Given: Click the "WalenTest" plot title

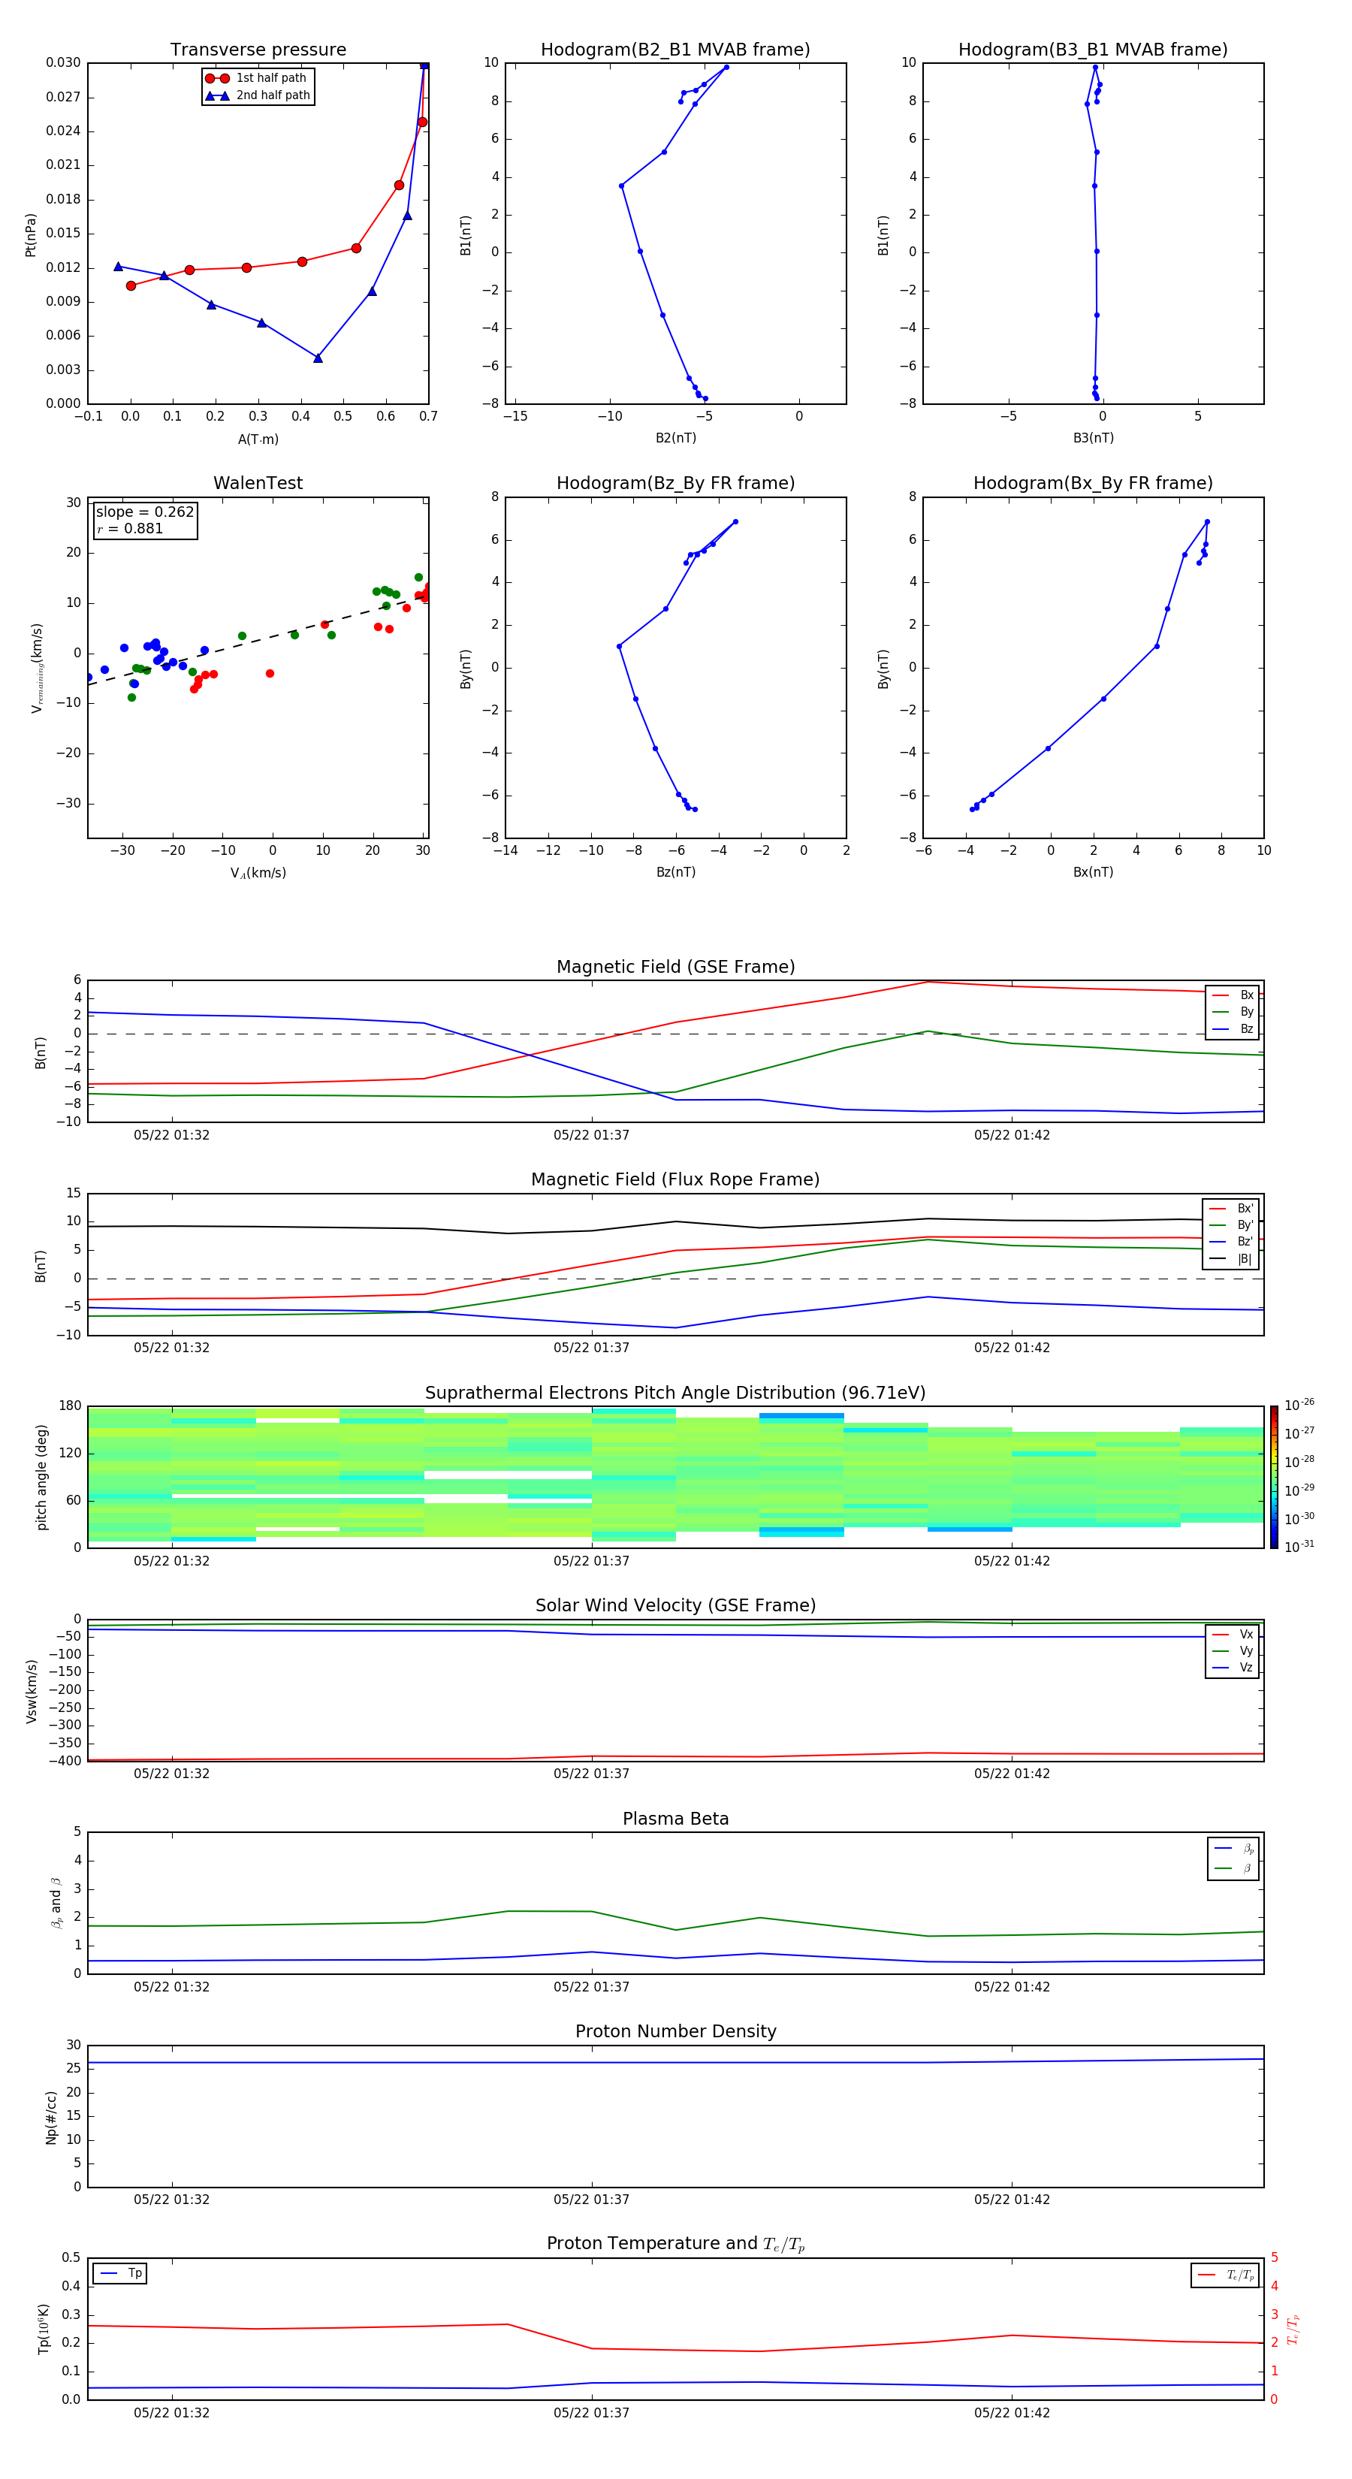Looking at the screenshot, I should [x=258, y=483].
